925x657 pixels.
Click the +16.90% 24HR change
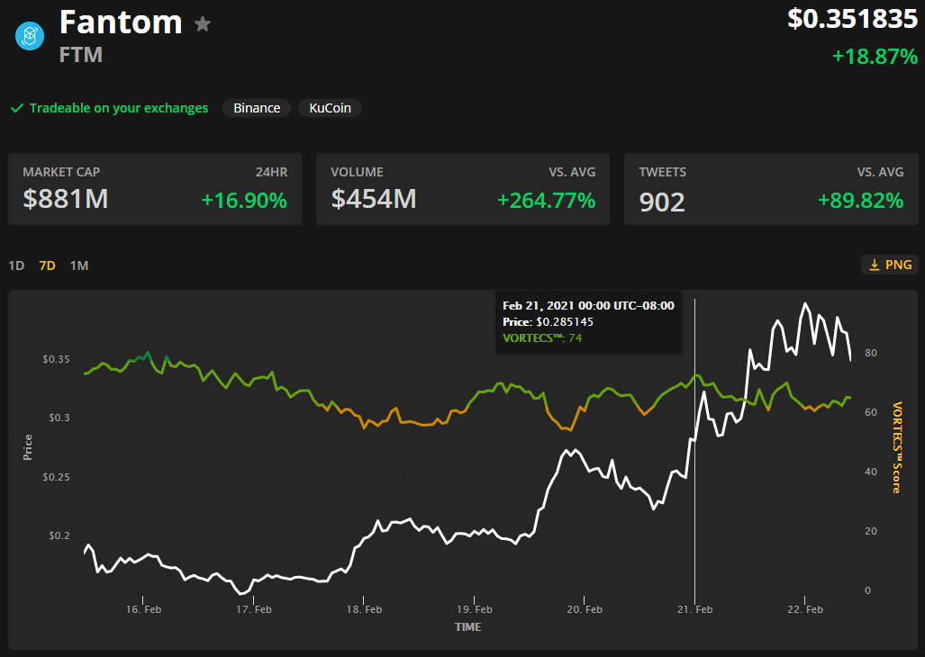tap(244, 201)
